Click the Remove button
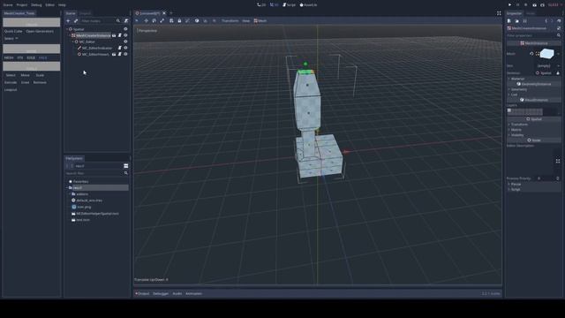Viewport: 565px width, 318px height. click(40, 82)
